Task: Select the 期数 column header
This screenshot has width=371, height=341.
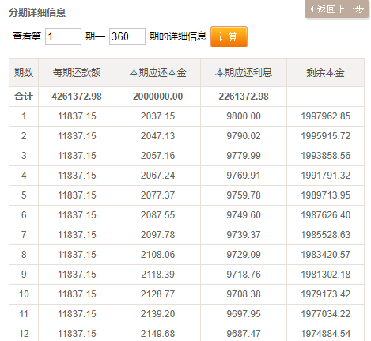Action: [24, 73]
